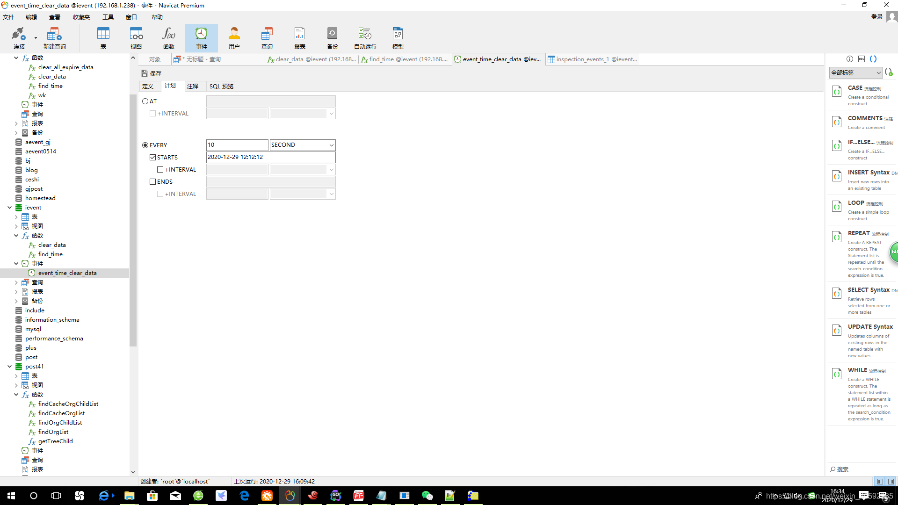Click the 连接 connection toolbar icon
This screenshot has height=505, width=898.
click(x=19, y=37)
